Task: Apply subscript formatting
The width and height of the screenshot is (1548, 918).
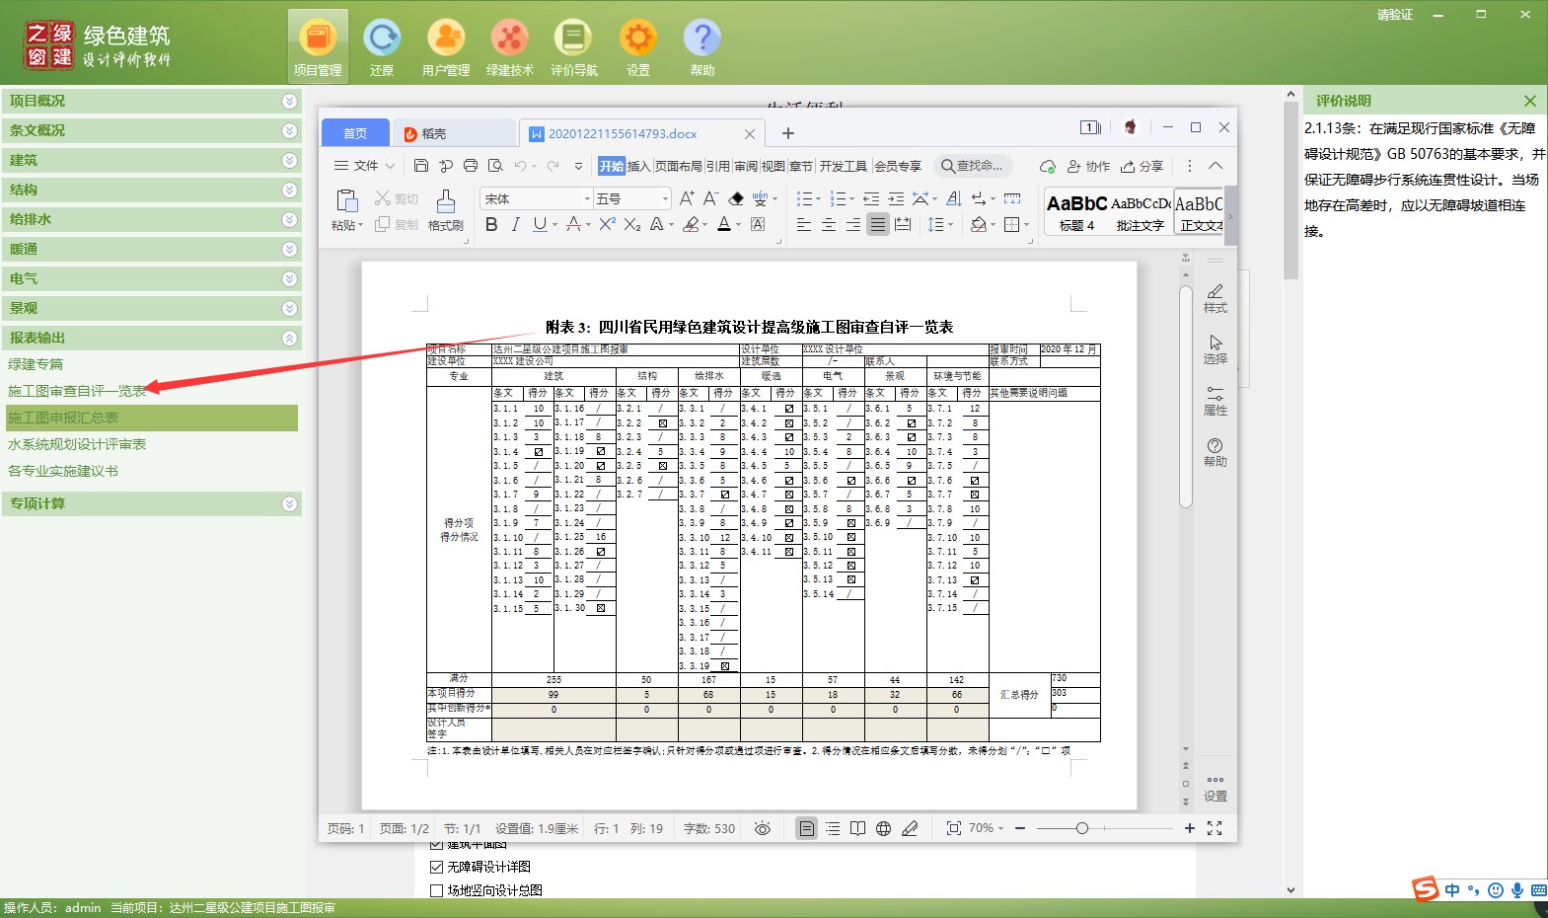Action: click(x=632, y=225)
